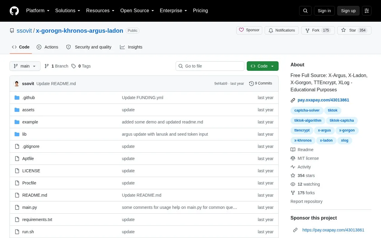Open the 175 forks list
This screenshot has height=238, width=381.
pyautogui.click(x=303, y=193)
